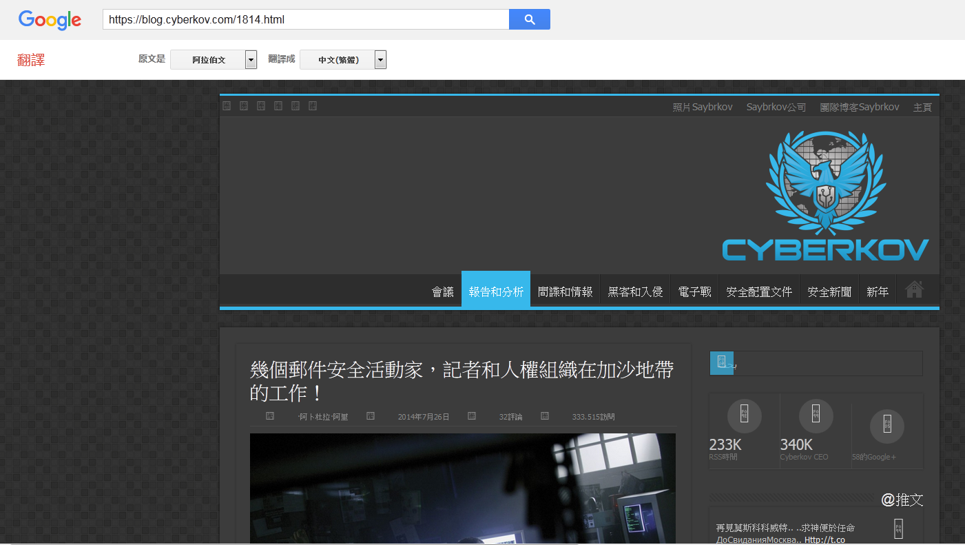Screen dimensions: 965x545
Task: Click the red 翻譯 link
Action: 31,60
